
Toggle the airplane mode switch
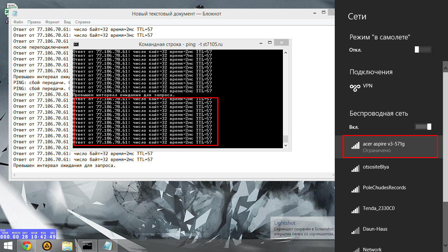tap(423, 50)
